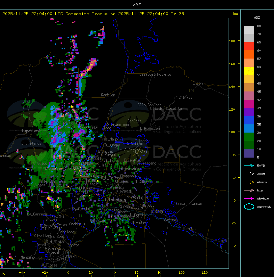This screenshot has width=274, height=277.
Task: Click the white 30HM arrow in the legend
Action: [249, 174]
